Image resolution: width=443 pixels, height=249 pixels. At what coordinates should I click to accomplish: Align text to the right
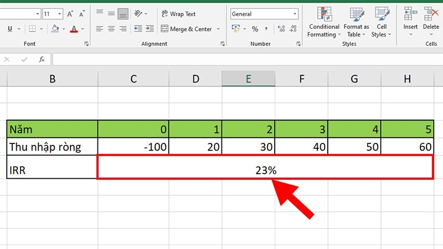(x=123, y=29)
